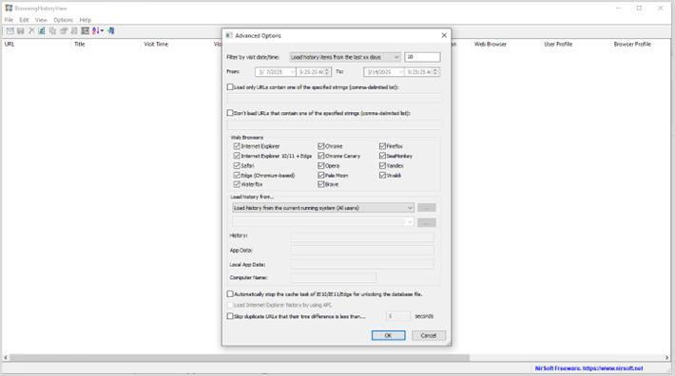Click the Copy selected items toolbar icon
The image size is (675, 376).
52,31
